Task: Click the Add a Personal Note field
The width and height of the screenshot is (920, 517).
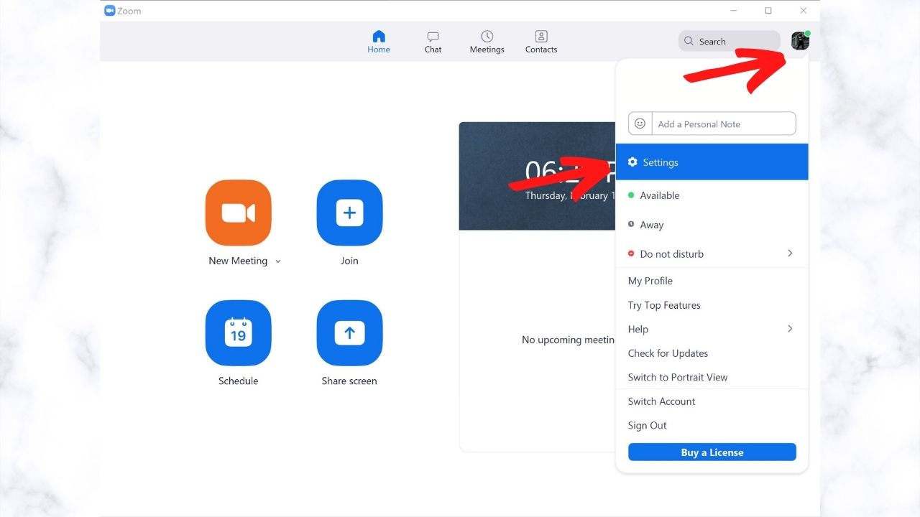Action: [723, 124]
